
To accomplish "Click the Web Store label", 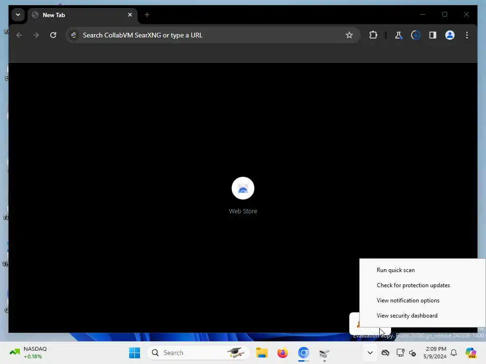I will pos(243,211).
